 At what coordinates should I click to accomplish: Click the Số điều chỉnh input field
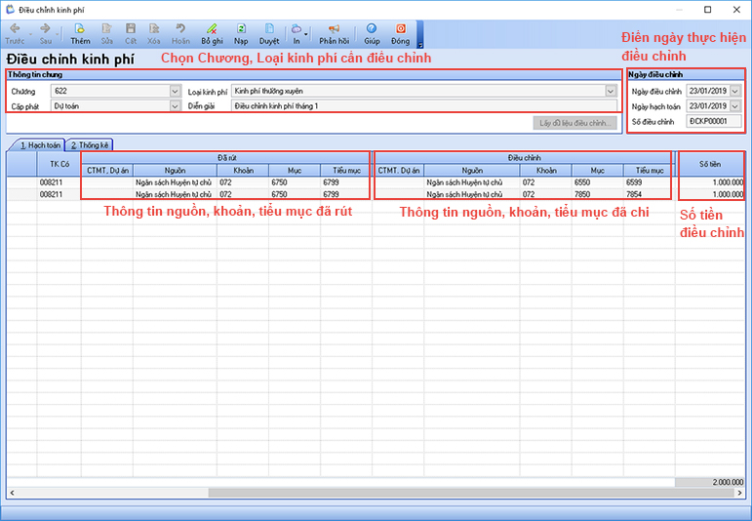(x=713, y=121)
